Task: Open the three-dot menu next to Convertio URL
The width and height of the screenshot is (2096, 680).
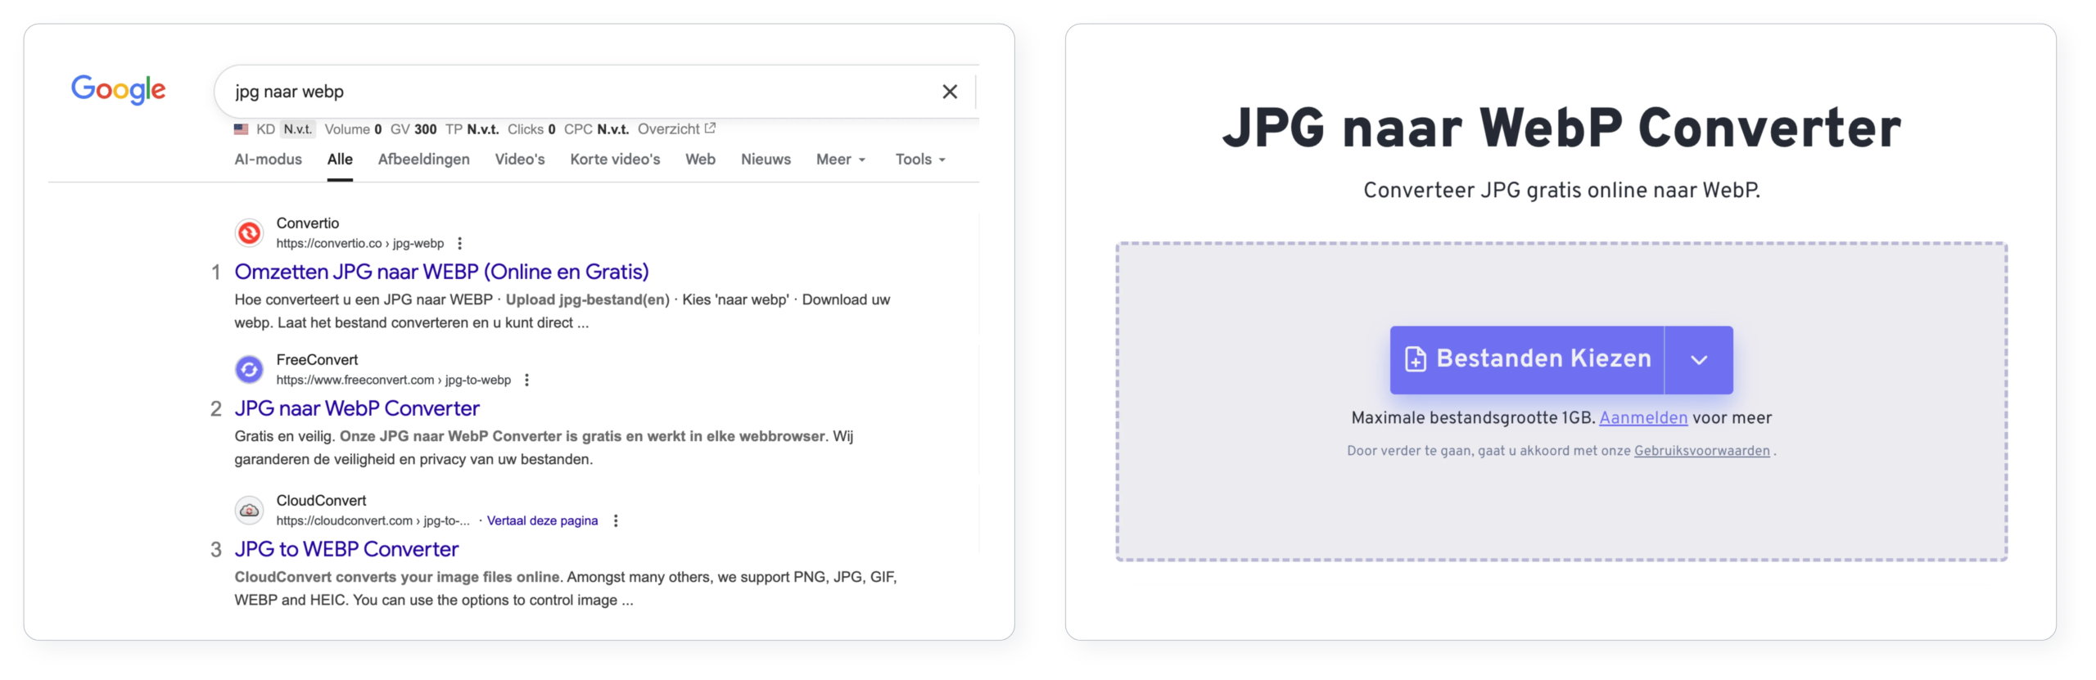Action: click(x=460, y=243)
